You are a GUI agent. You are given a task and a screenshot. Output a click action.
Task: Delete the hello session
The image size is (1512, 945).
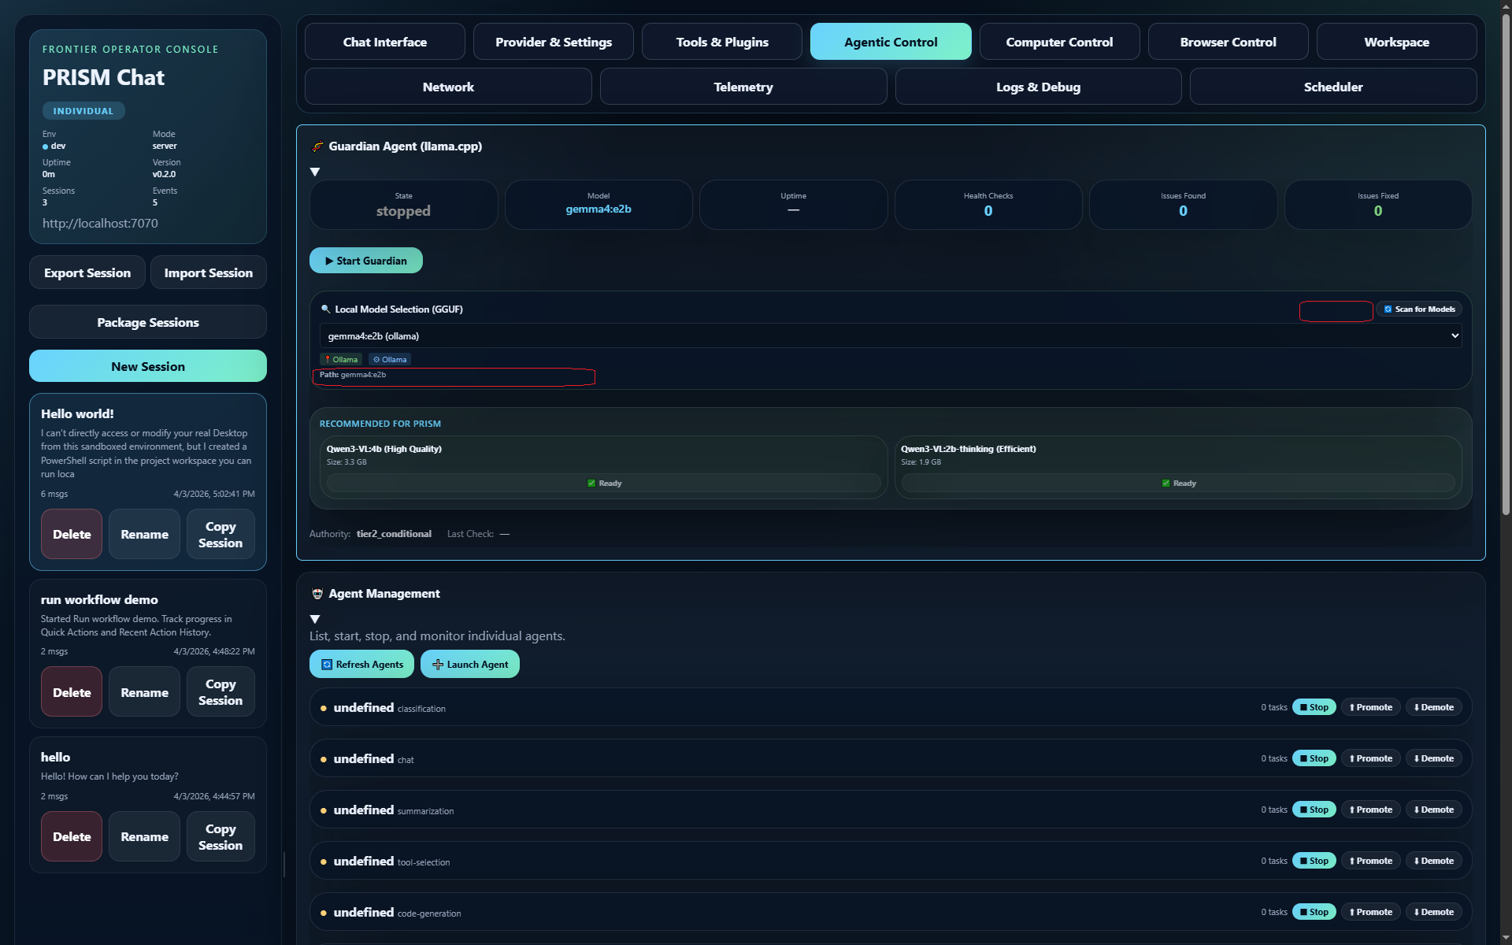click(x=72, y=836)
